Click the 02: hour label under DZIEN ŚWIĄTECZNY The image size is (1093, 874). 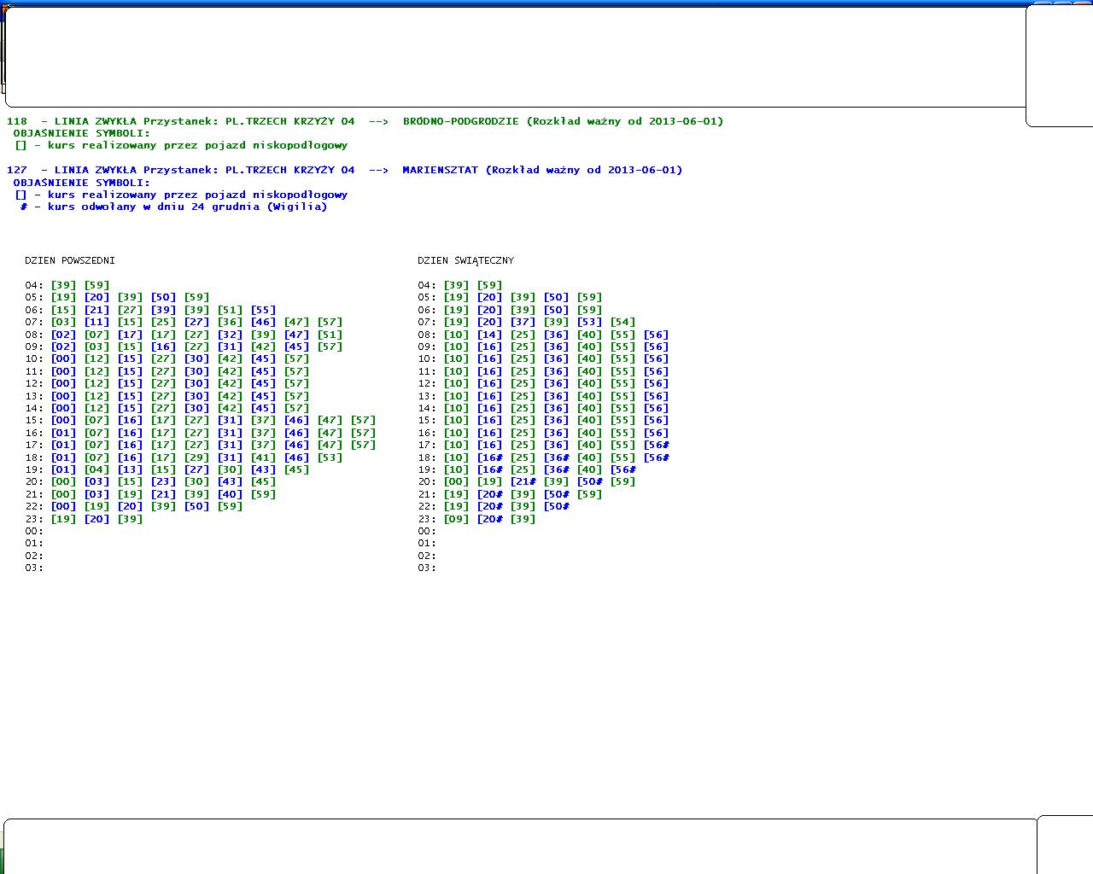[427, 556]
